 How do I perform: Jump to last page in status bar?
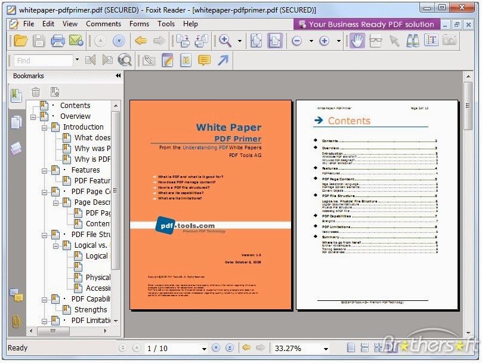click(230, 348)
